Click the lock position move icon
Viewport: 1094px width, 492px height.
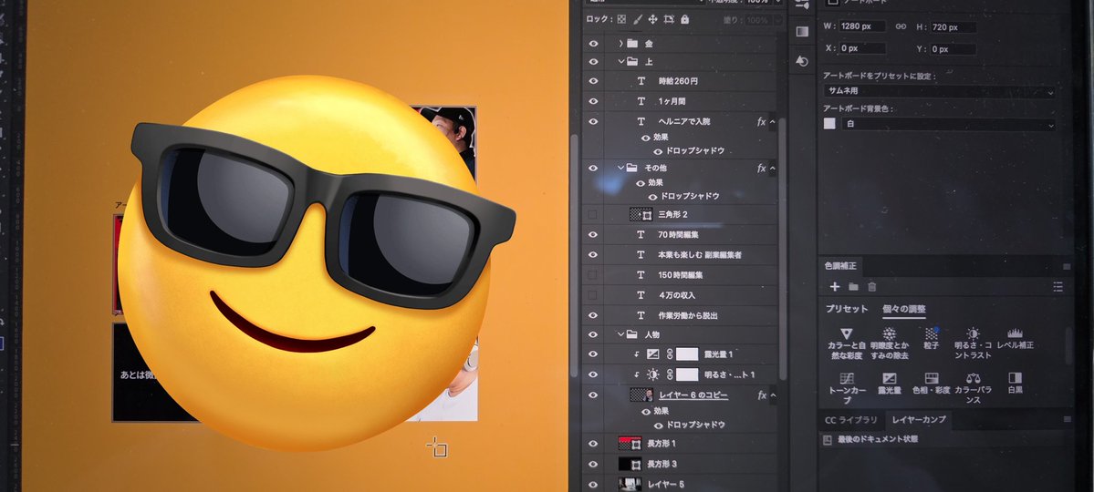[x=653, y=19]
